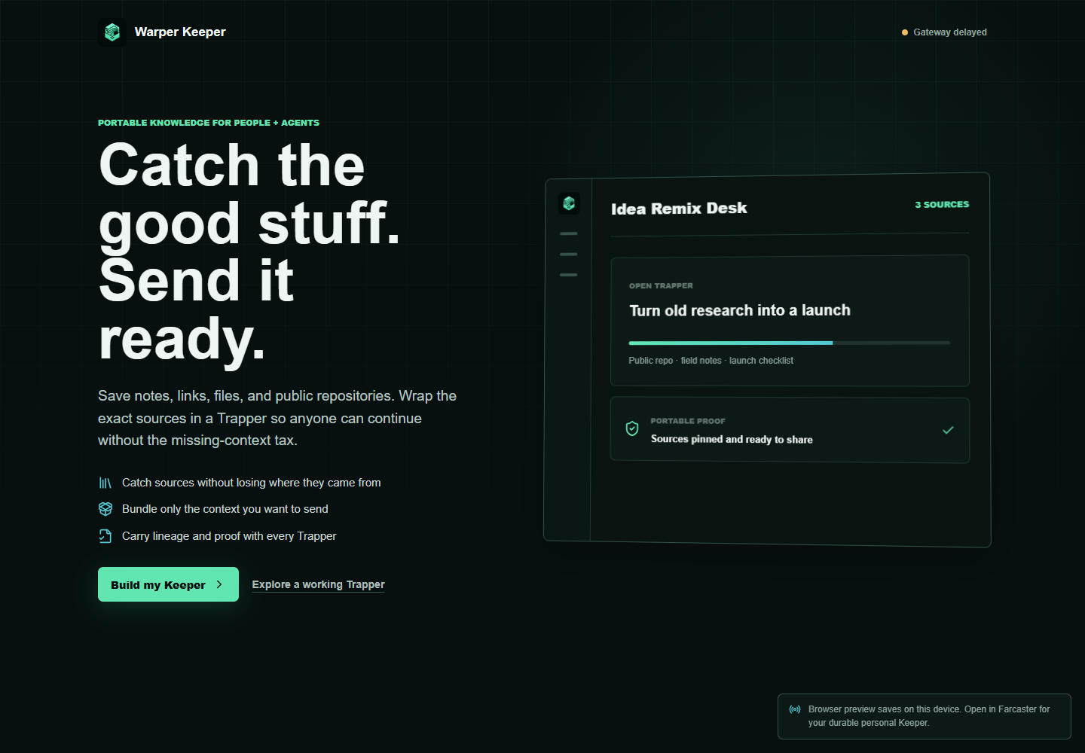Click Public repo · field notes · launch checklist text
Image resolution: width=1085 pixels, height=753 pixels.
point(711,361)
